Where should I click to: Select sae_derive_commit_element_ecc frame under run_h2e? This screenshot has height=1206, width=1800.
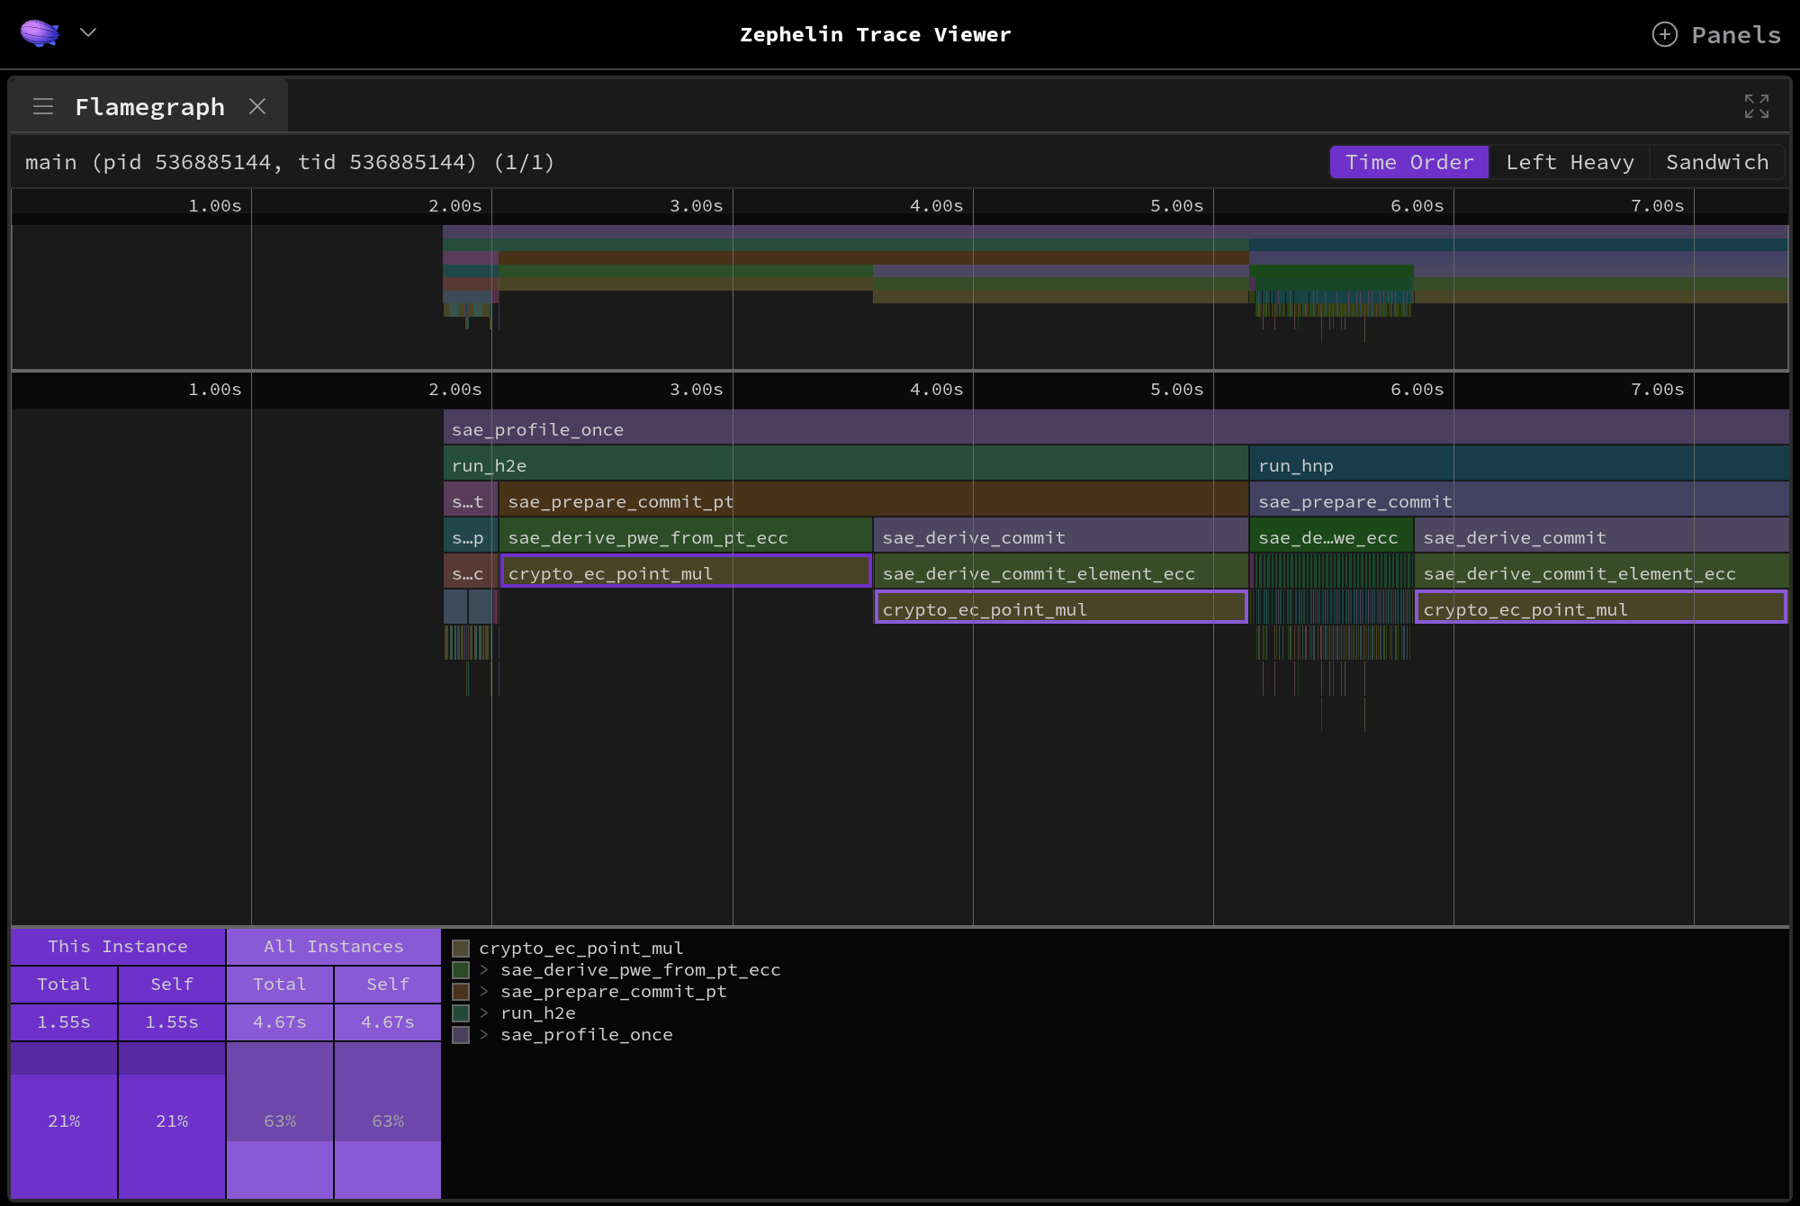(x=1060, y=572)
